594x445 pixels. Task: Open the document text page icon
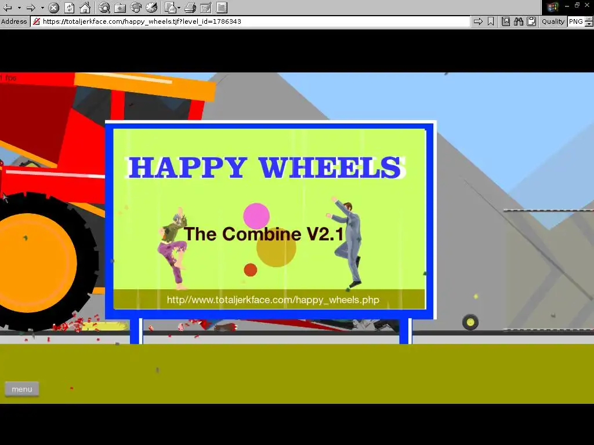(222, 8)
